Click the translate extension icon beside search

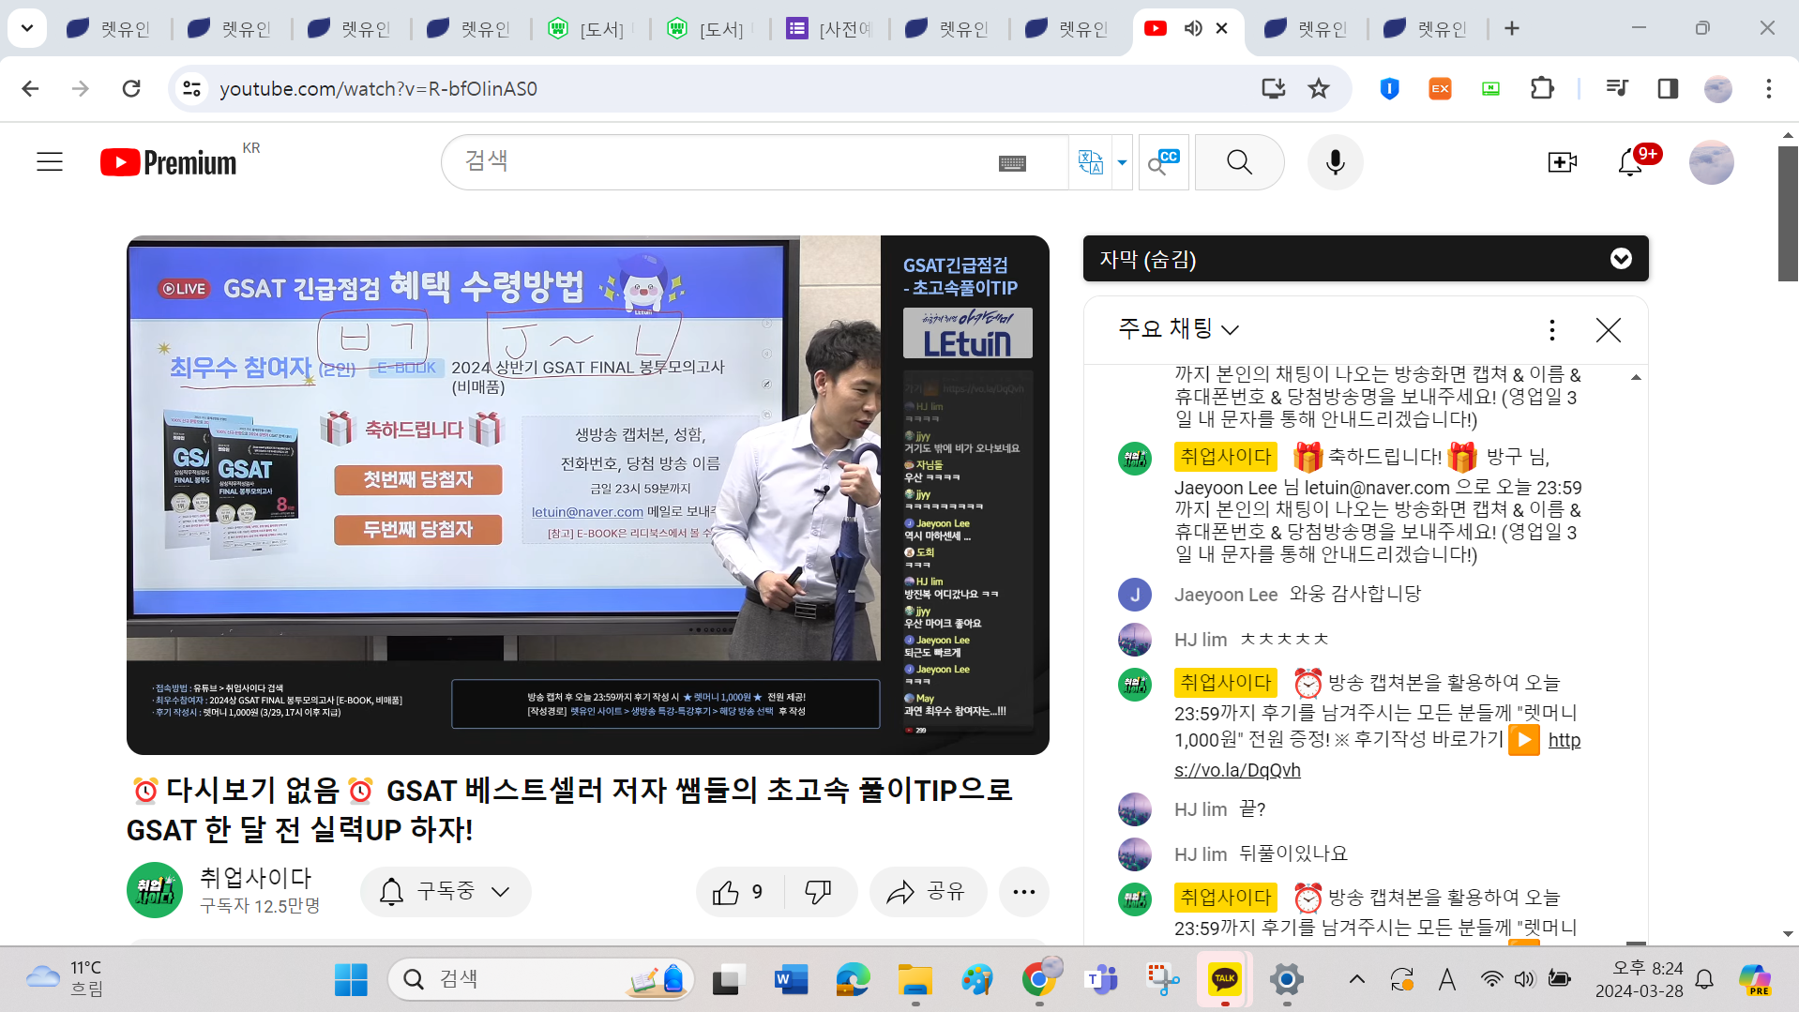(x=1090, y=162)
